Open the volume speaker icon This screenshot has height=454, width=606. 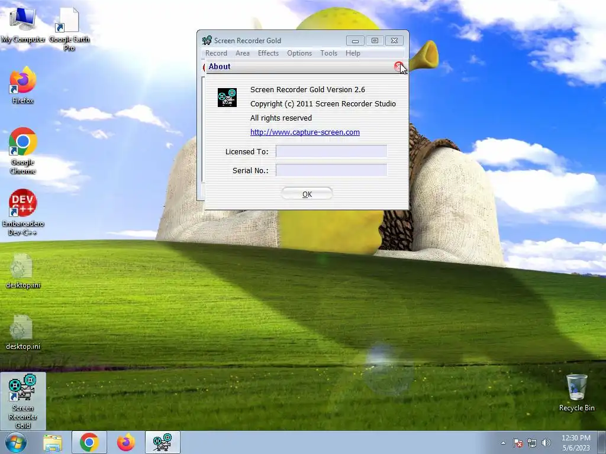click(x=546, y=443)
